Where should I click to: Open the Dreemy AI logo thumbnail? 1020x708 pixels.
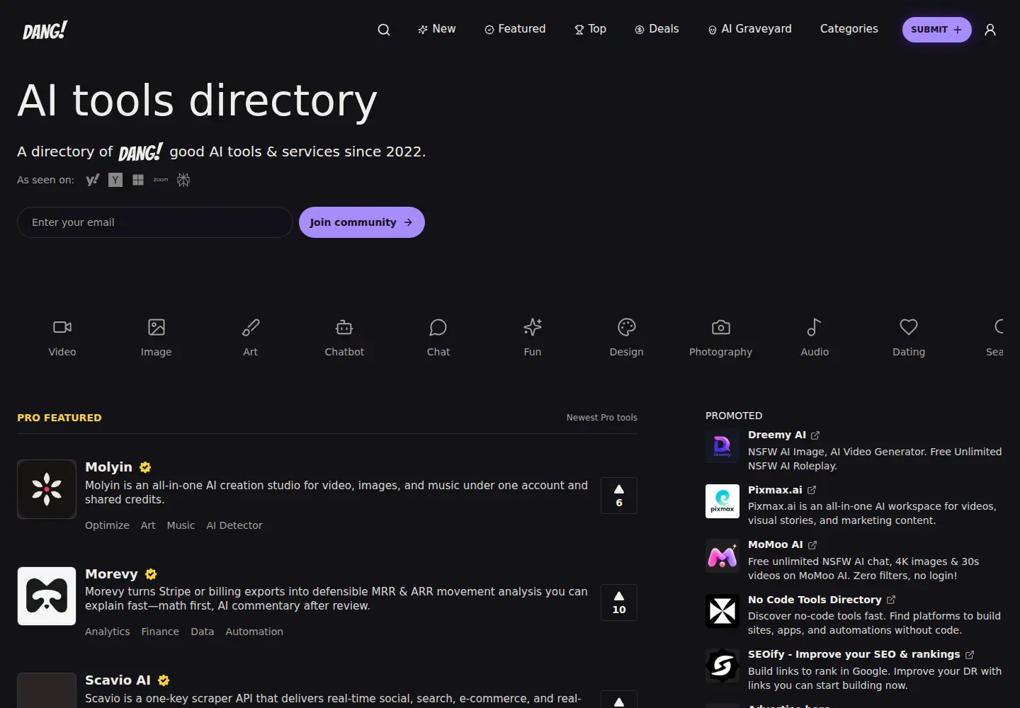(x=722, y=446)
